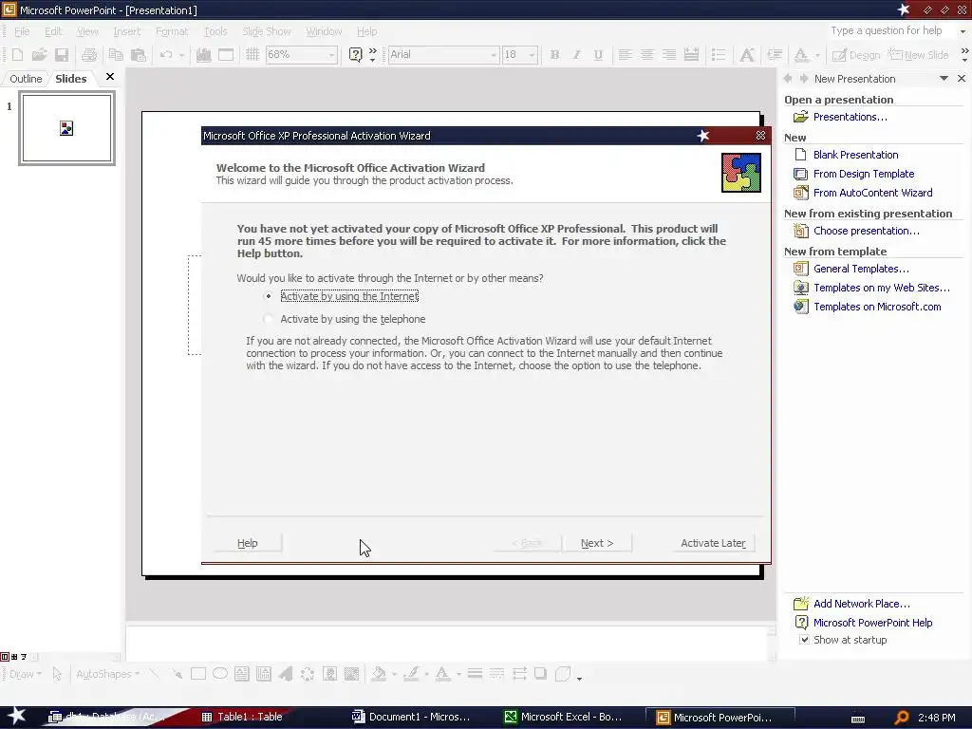The image size is (972, 729).
Task: Click the Shadow Style icon
Action: tap(540, 674)
